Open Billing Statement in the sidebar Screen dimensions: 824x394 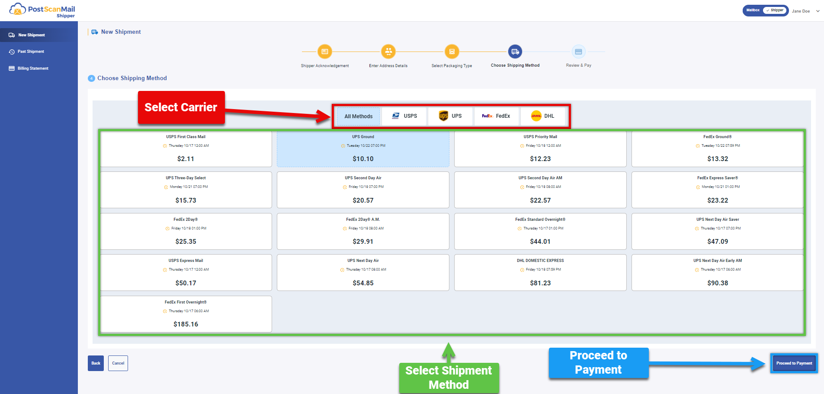pyautogui.click(x=39, y=68)
